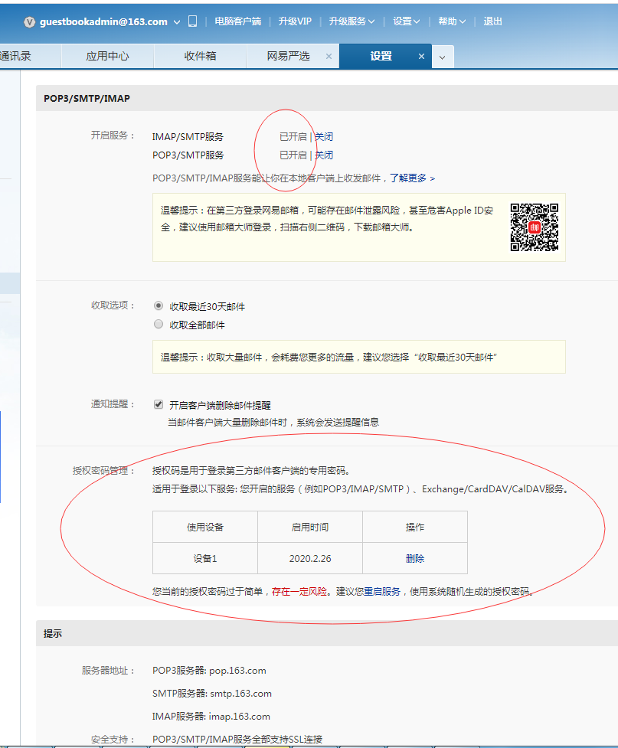Viewport: 618px width, 748px height.
Task: Click 退出 to log out
Action: [x=493, y=21]
